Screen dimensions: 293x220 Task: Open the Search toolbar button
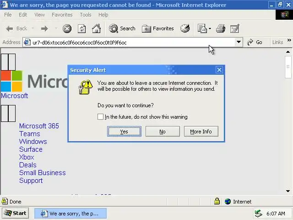[122, 28]
